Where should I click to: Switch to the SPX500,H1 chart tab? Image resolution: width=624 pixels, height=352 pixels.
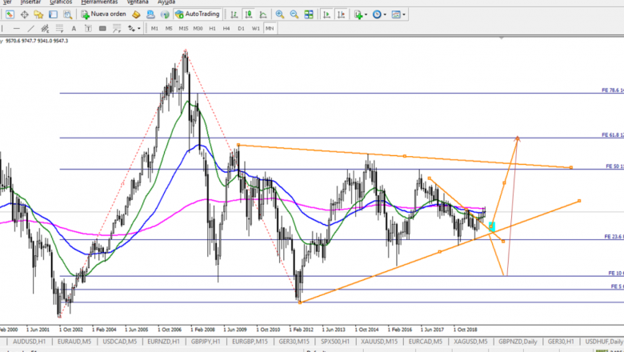[335, 342]
